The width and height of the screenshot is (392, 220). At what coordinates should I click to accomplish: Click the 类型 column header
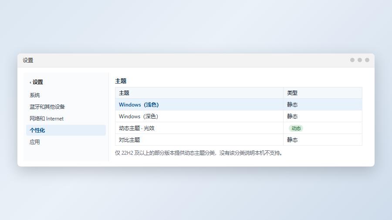(x=322, y=93)
